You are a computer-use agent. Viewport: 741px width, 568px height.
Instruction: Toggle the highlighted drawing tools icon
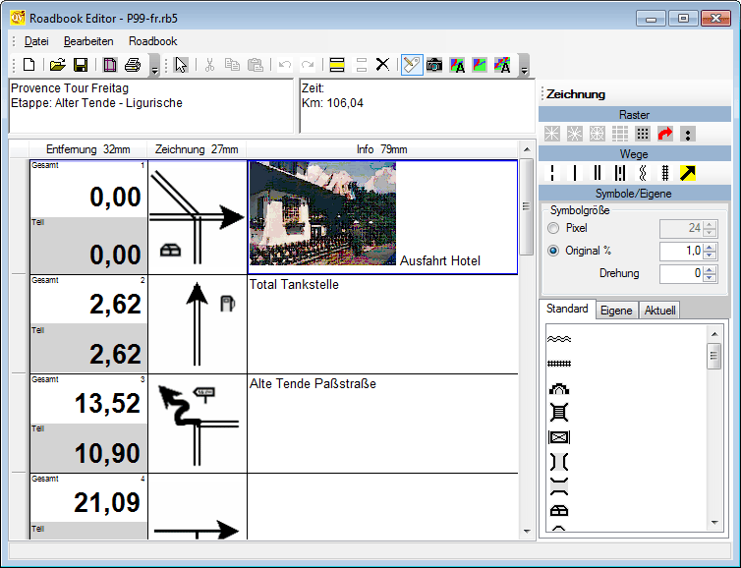coord(411,65)
